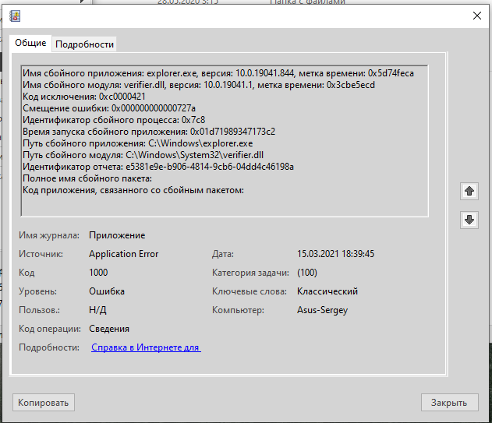Click the Смещение ошибки offset line
The height and width of the screenshot is (423, 492).
click(x=109, y=108)
